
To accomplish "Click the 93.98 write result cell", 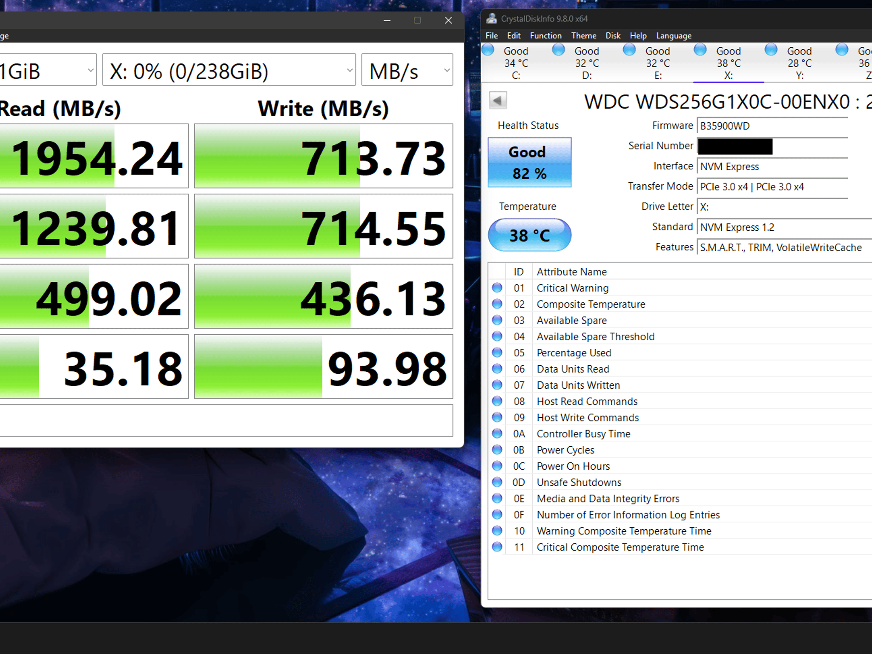I will click(x=324, y=367).
